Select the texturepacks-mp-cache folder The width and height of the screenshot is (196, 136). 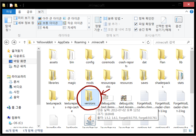72,101
